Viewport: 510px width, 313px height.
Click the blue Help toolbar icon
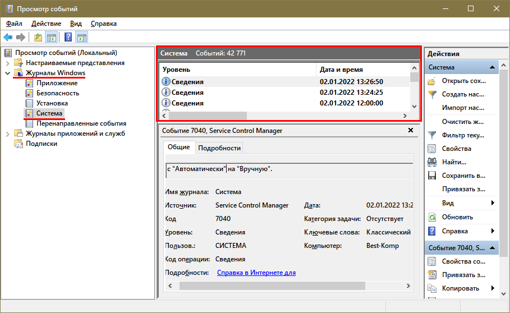point(68,38)
